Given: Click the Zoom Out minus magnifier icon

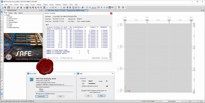Looking at the screenshot, I should [x=41, y=7].
